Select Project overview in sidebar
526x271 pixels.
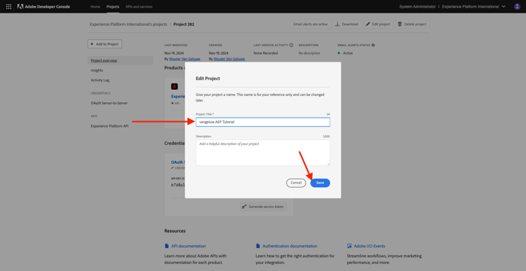121,60
